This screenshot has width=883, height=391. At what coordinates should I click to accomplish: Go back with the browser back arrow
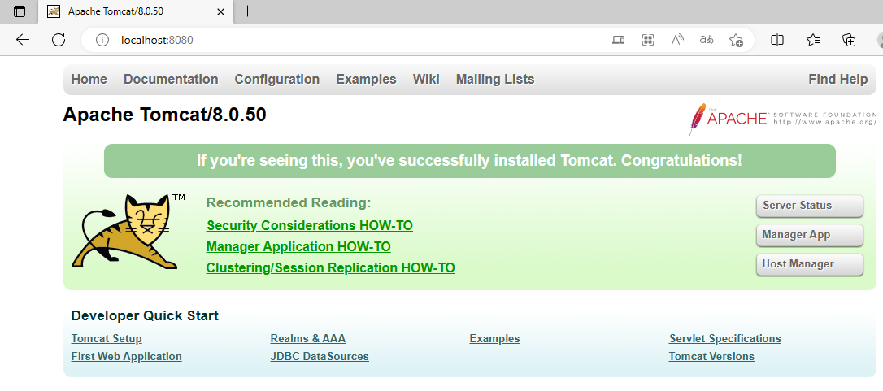click(23, 40)
